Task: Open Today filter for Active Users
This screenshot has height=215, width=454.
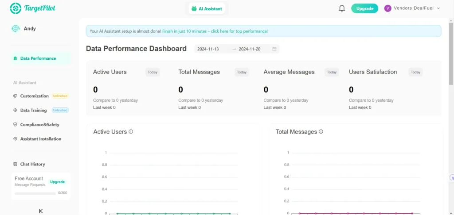Action: [153, 72]
